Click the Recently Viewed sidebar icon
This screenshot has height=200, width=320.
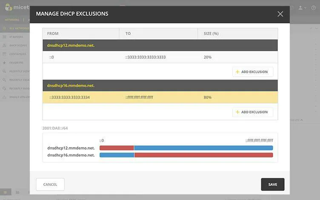point(4,71)
